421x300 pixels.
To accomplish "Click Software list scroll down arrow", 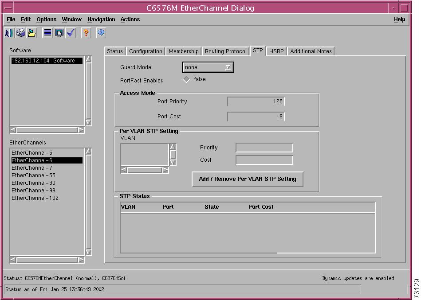I will pos(88,122).
